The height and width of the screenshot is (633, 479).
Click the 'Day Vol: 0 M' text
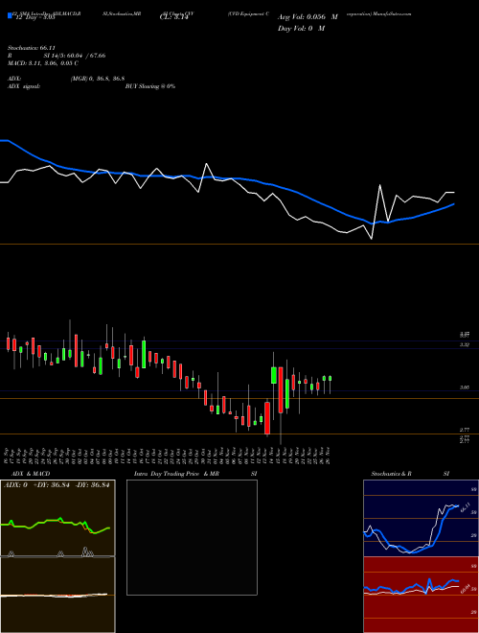(x=301, y=29)
